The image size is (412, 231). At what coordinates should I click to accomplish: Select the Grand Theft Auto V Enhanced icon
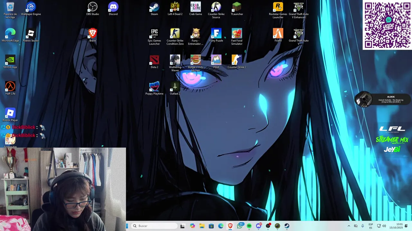pos(299,10)
